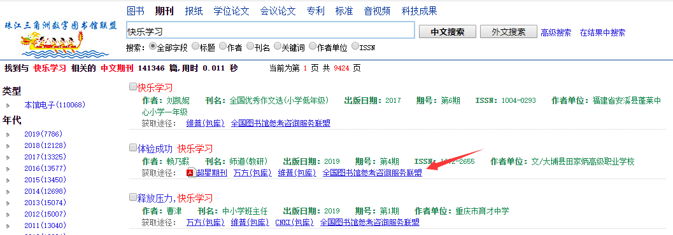Open 全国图书馆参考咨询服务联盟 for the 刘凯妮 article

[281, 123]
